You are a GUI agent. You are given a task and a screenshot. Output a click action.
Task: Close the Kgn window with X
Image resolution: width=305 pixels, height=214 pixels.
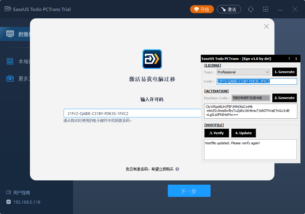[x=296, y=59]
